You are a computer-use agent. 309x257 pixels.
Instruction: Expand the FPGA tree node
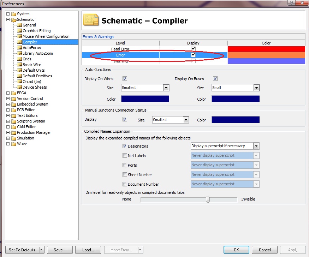pos(8,93)
